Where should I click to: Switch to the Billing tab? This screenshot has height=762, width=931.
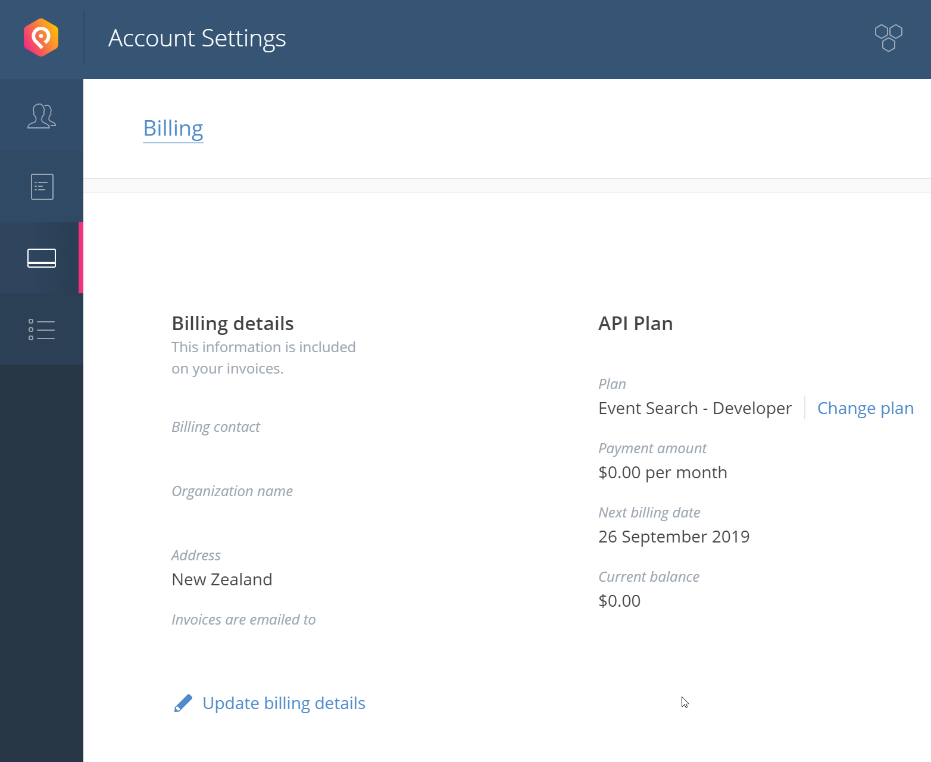coord(173,128)
